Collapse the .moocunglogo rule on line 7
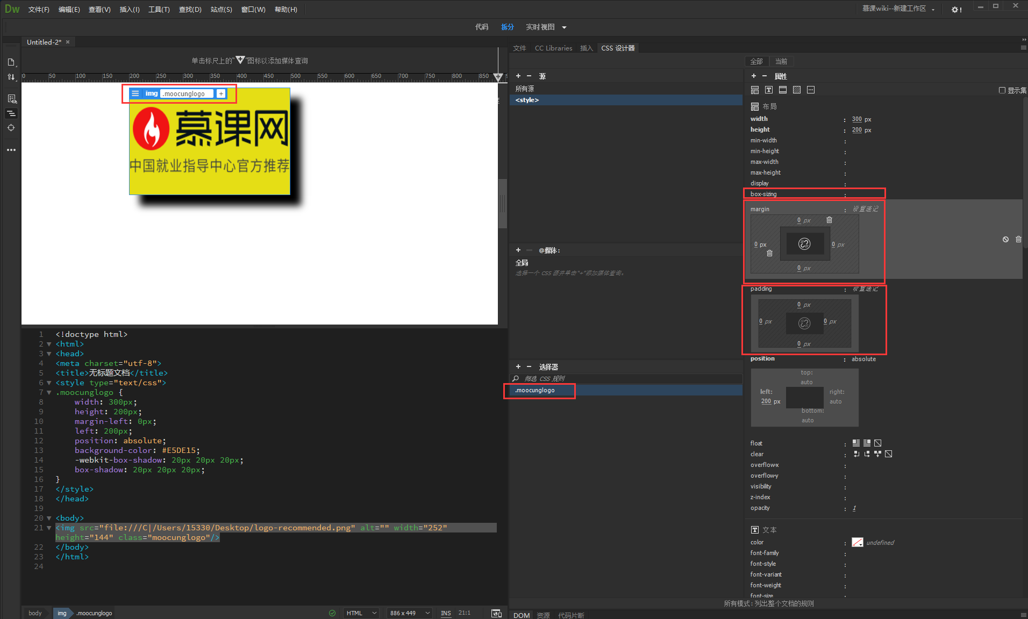The height and width of the screenshot is (619, 1028). pos(49,392)
